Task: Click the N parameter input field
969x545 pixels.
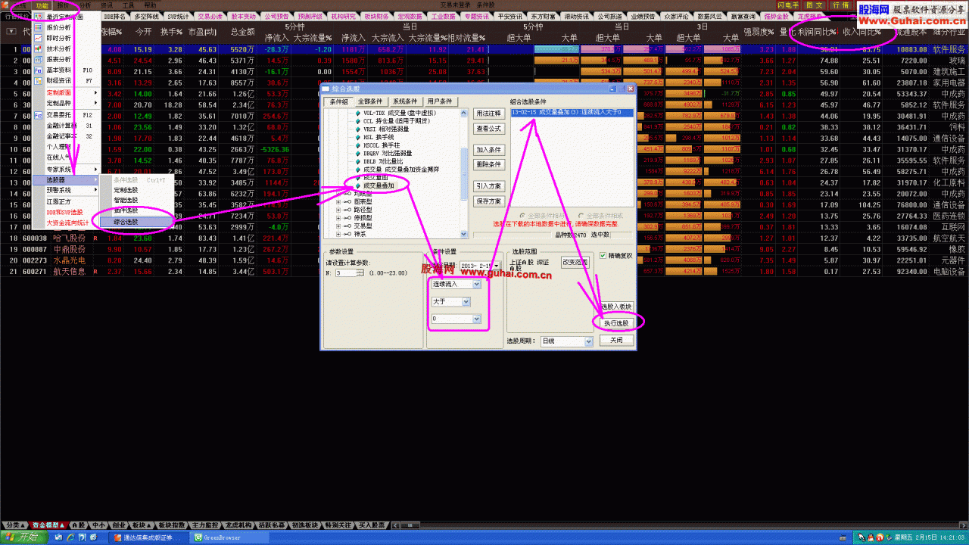Action: tap(345, 272)
